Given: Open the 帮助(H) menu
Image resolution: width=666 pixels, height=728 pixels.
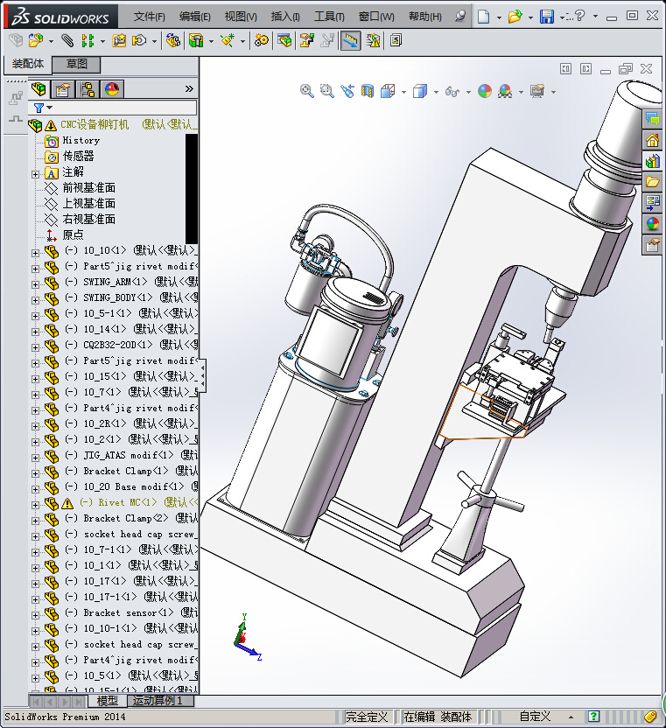Looking at the screenshot, I should [425, 17].
